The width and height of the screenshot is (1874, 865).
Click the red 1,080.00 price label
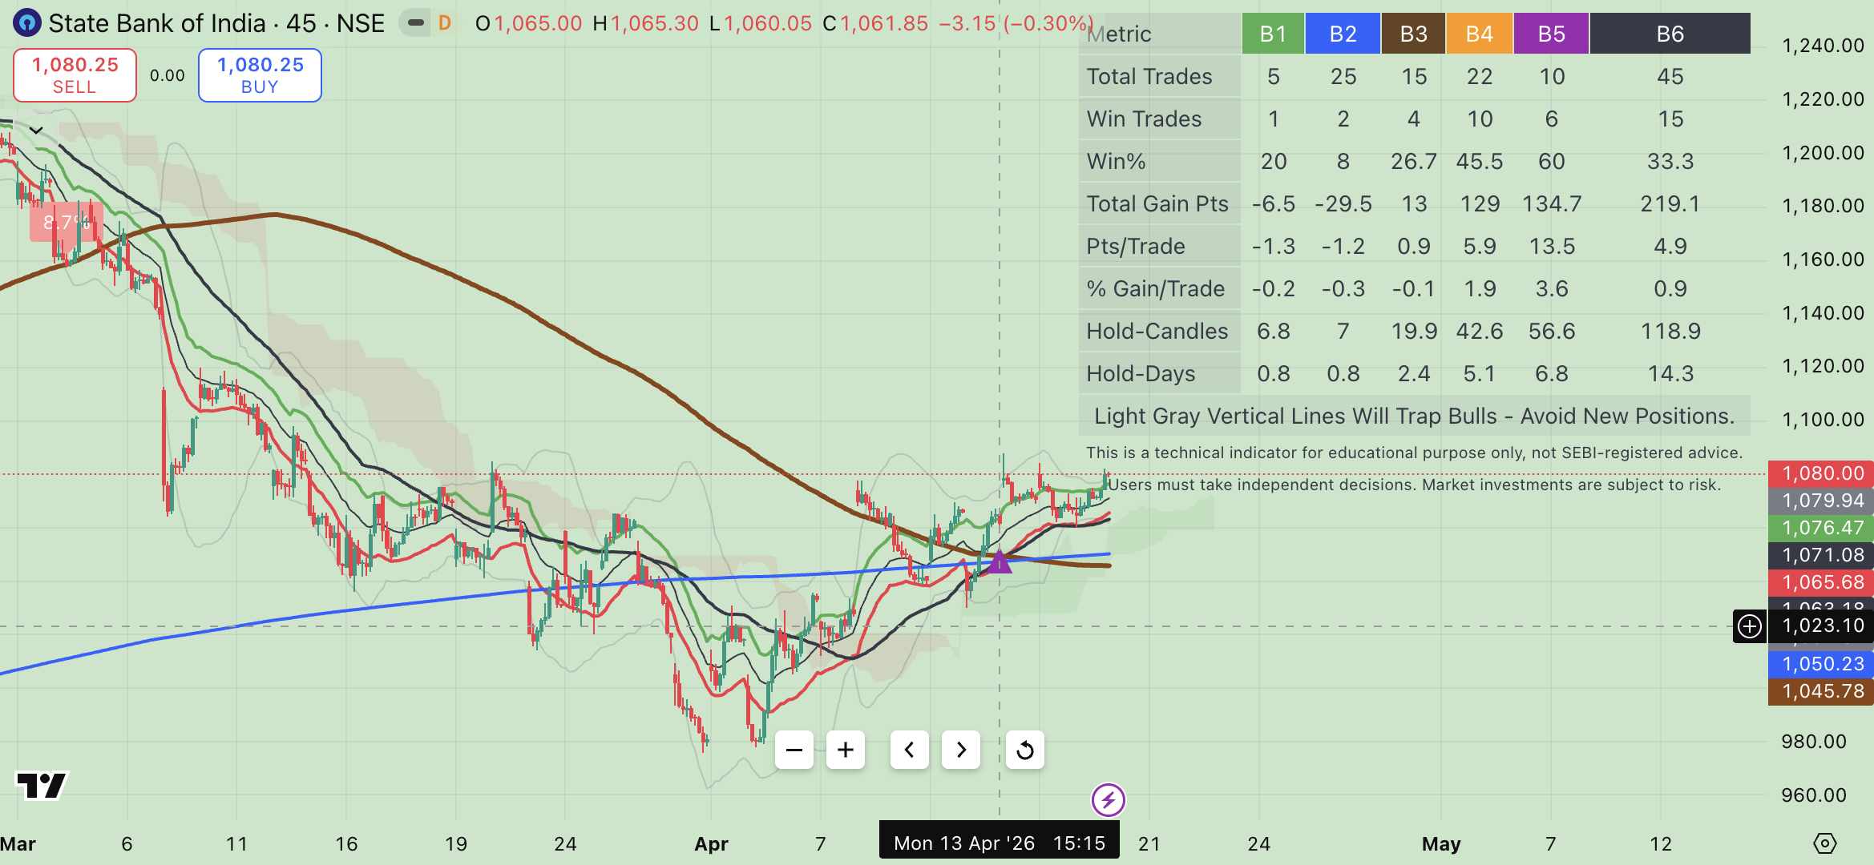[1821, 473]
